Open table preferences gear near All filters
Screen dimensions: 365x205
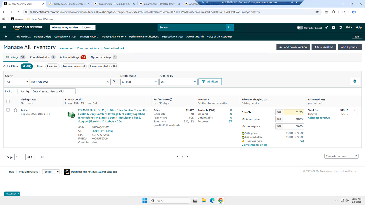click(x=355, y=81)
